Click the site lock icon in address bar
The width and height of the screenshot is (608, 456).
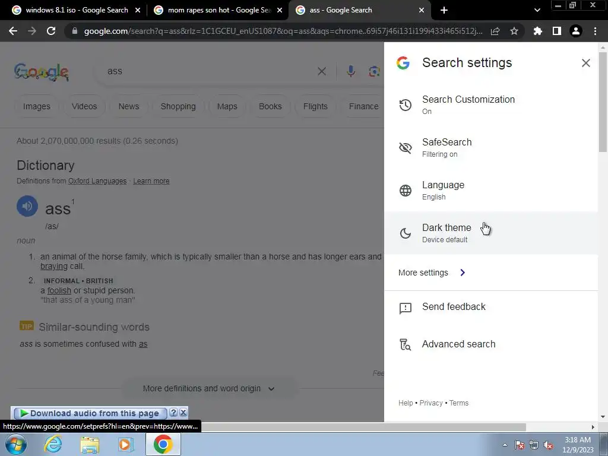click(x=75, y=31)
